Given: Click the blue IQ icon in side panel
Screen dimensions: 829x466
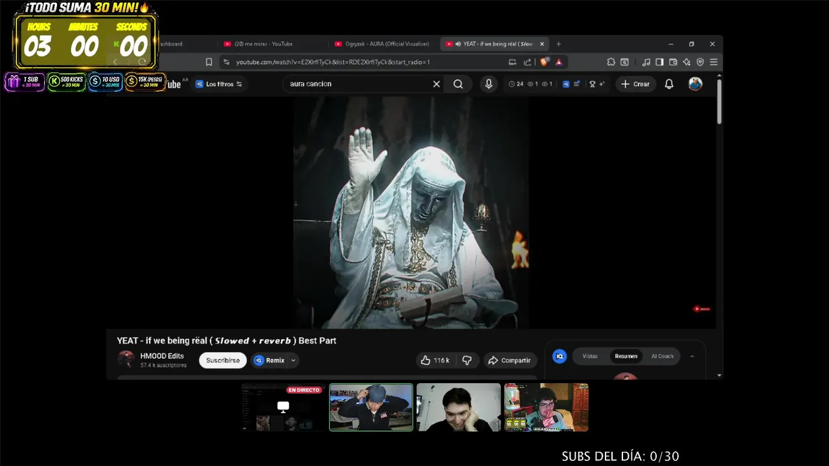Looking at the screenshot, I should pyautogui.click(x=560, y=356).
